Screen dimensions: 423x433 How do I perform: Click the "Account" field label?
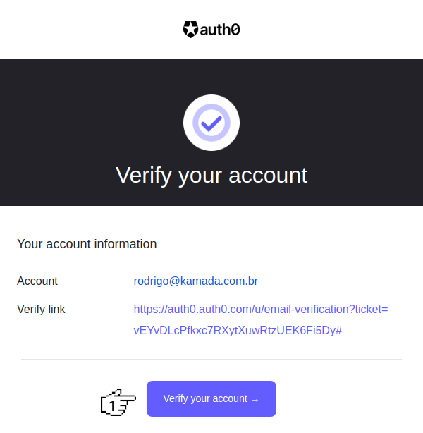(x=37, y=281)
